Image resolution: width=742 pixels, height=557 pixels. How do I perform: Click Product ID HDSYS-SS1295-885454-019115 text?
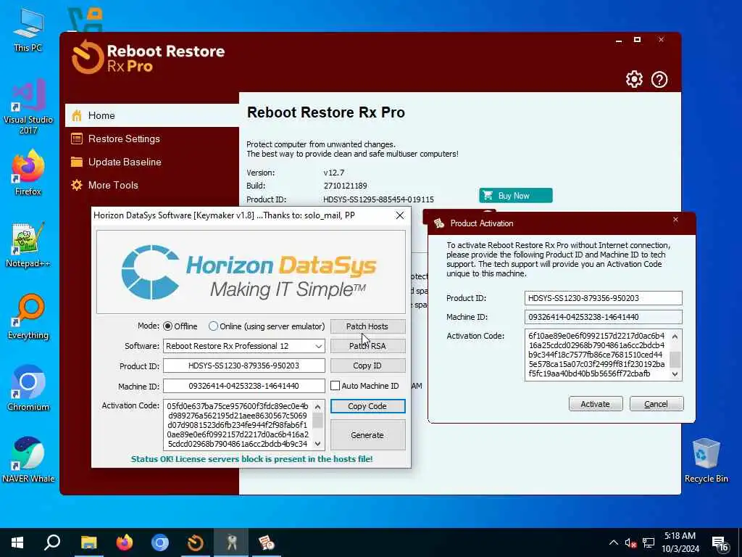pos(378,200)
